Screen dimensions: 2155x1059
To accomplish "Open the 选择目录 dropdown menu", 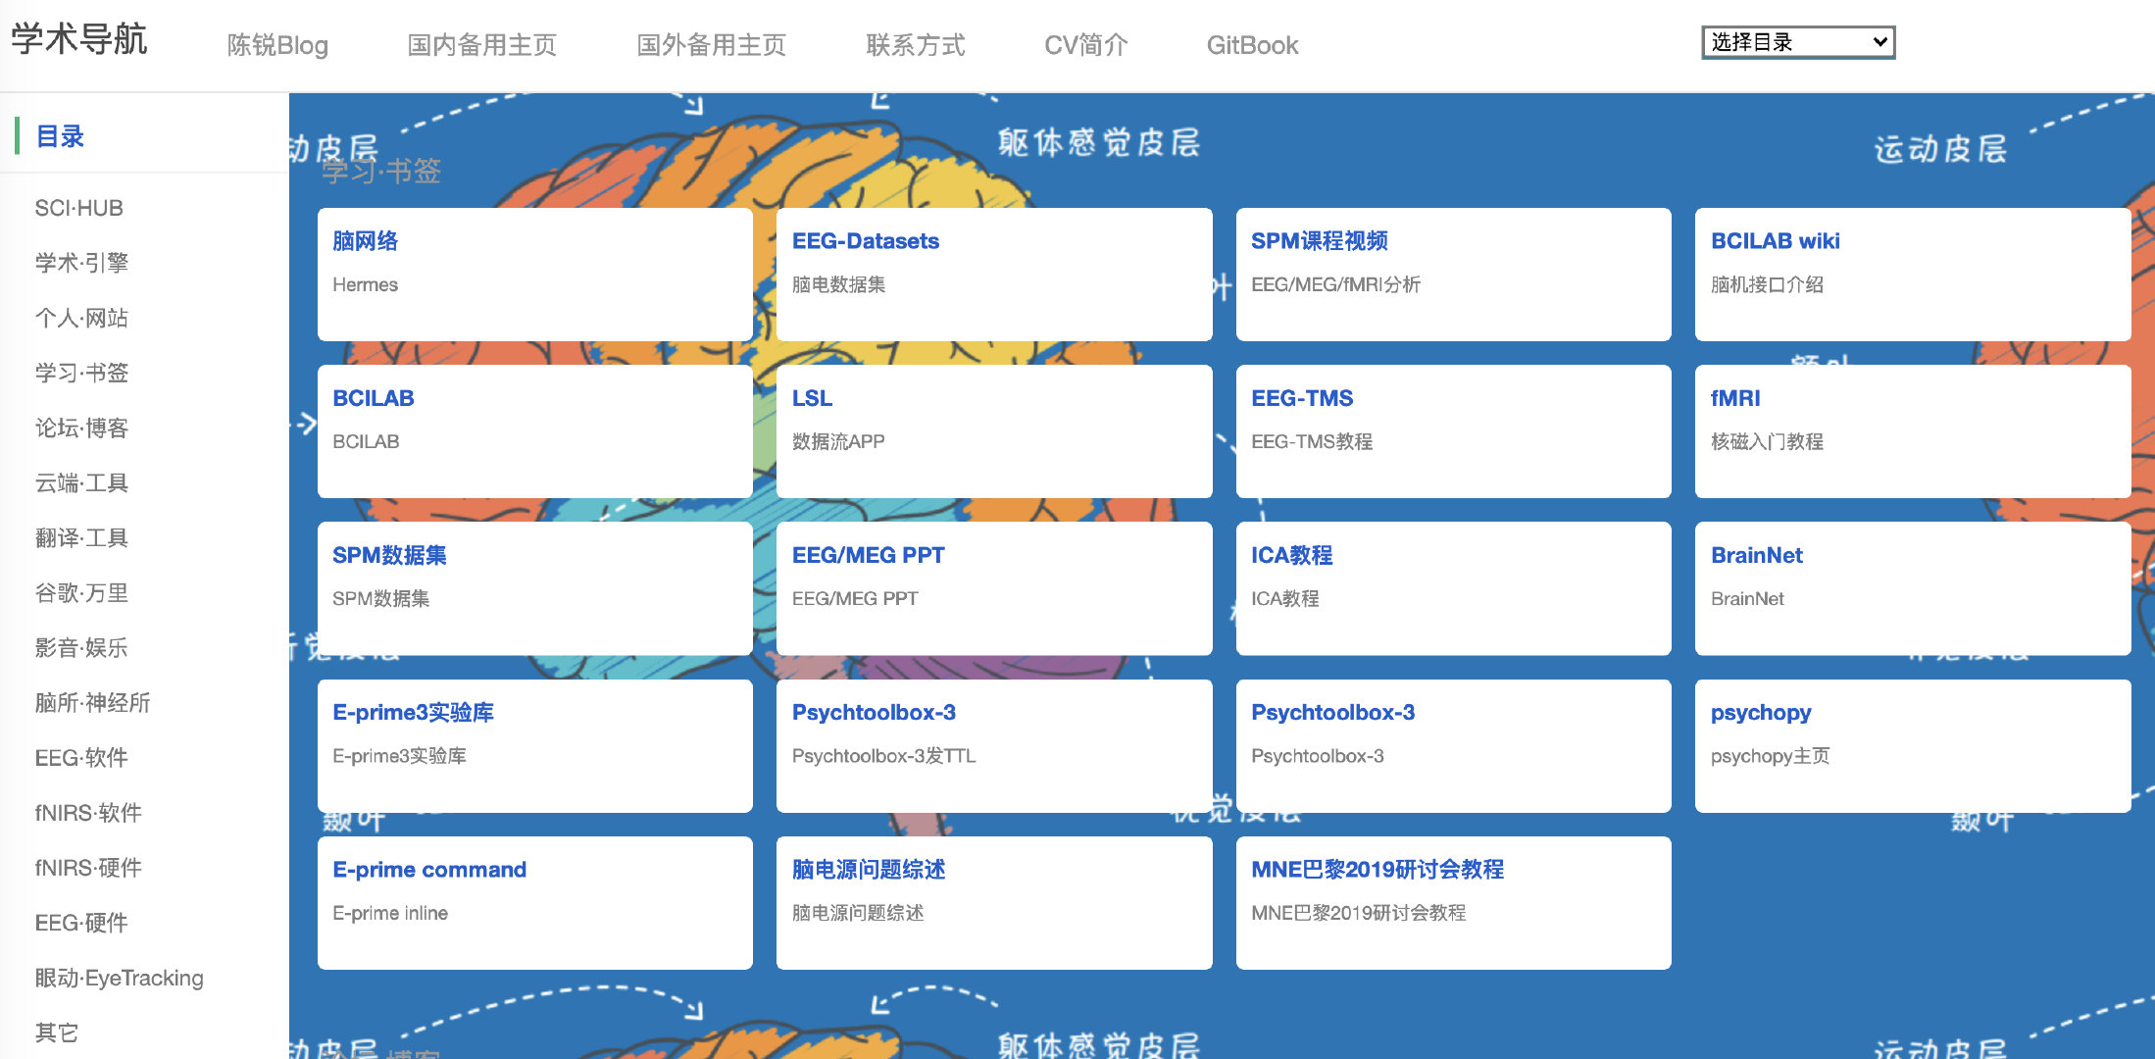I will 1797,41.
